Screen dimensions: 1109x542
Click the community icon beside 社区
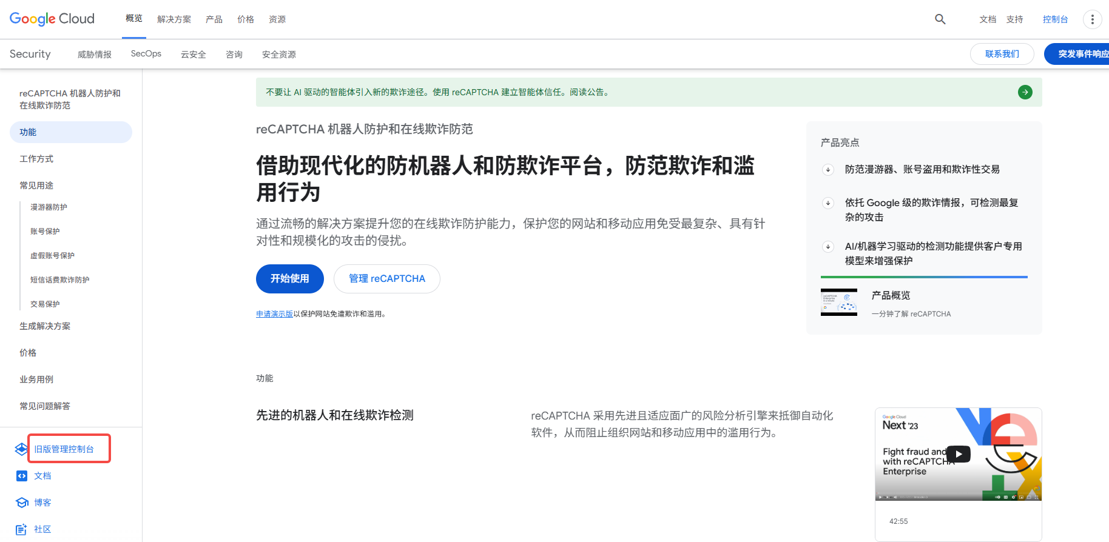(x=22, y=529)
